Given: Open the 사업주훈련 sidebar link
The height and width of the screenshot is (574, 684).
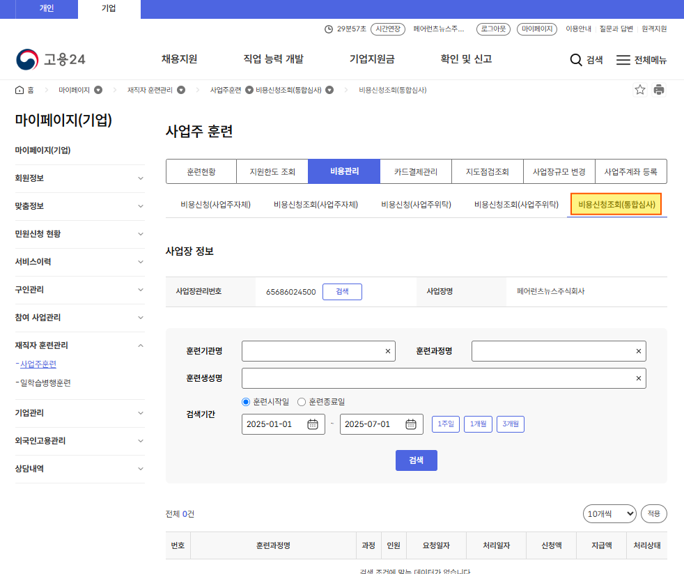Looking at the screenshot, I should click(38, 364).
